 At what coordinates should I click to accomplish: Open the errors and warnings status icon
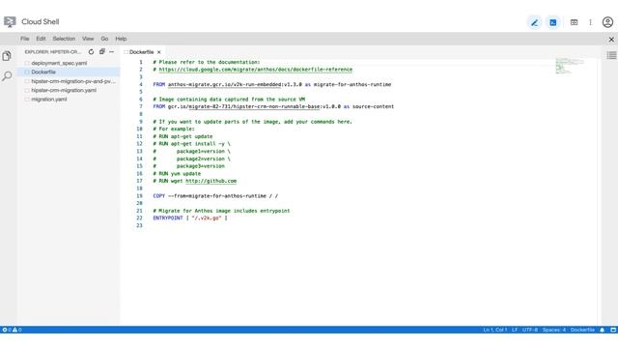12,330
